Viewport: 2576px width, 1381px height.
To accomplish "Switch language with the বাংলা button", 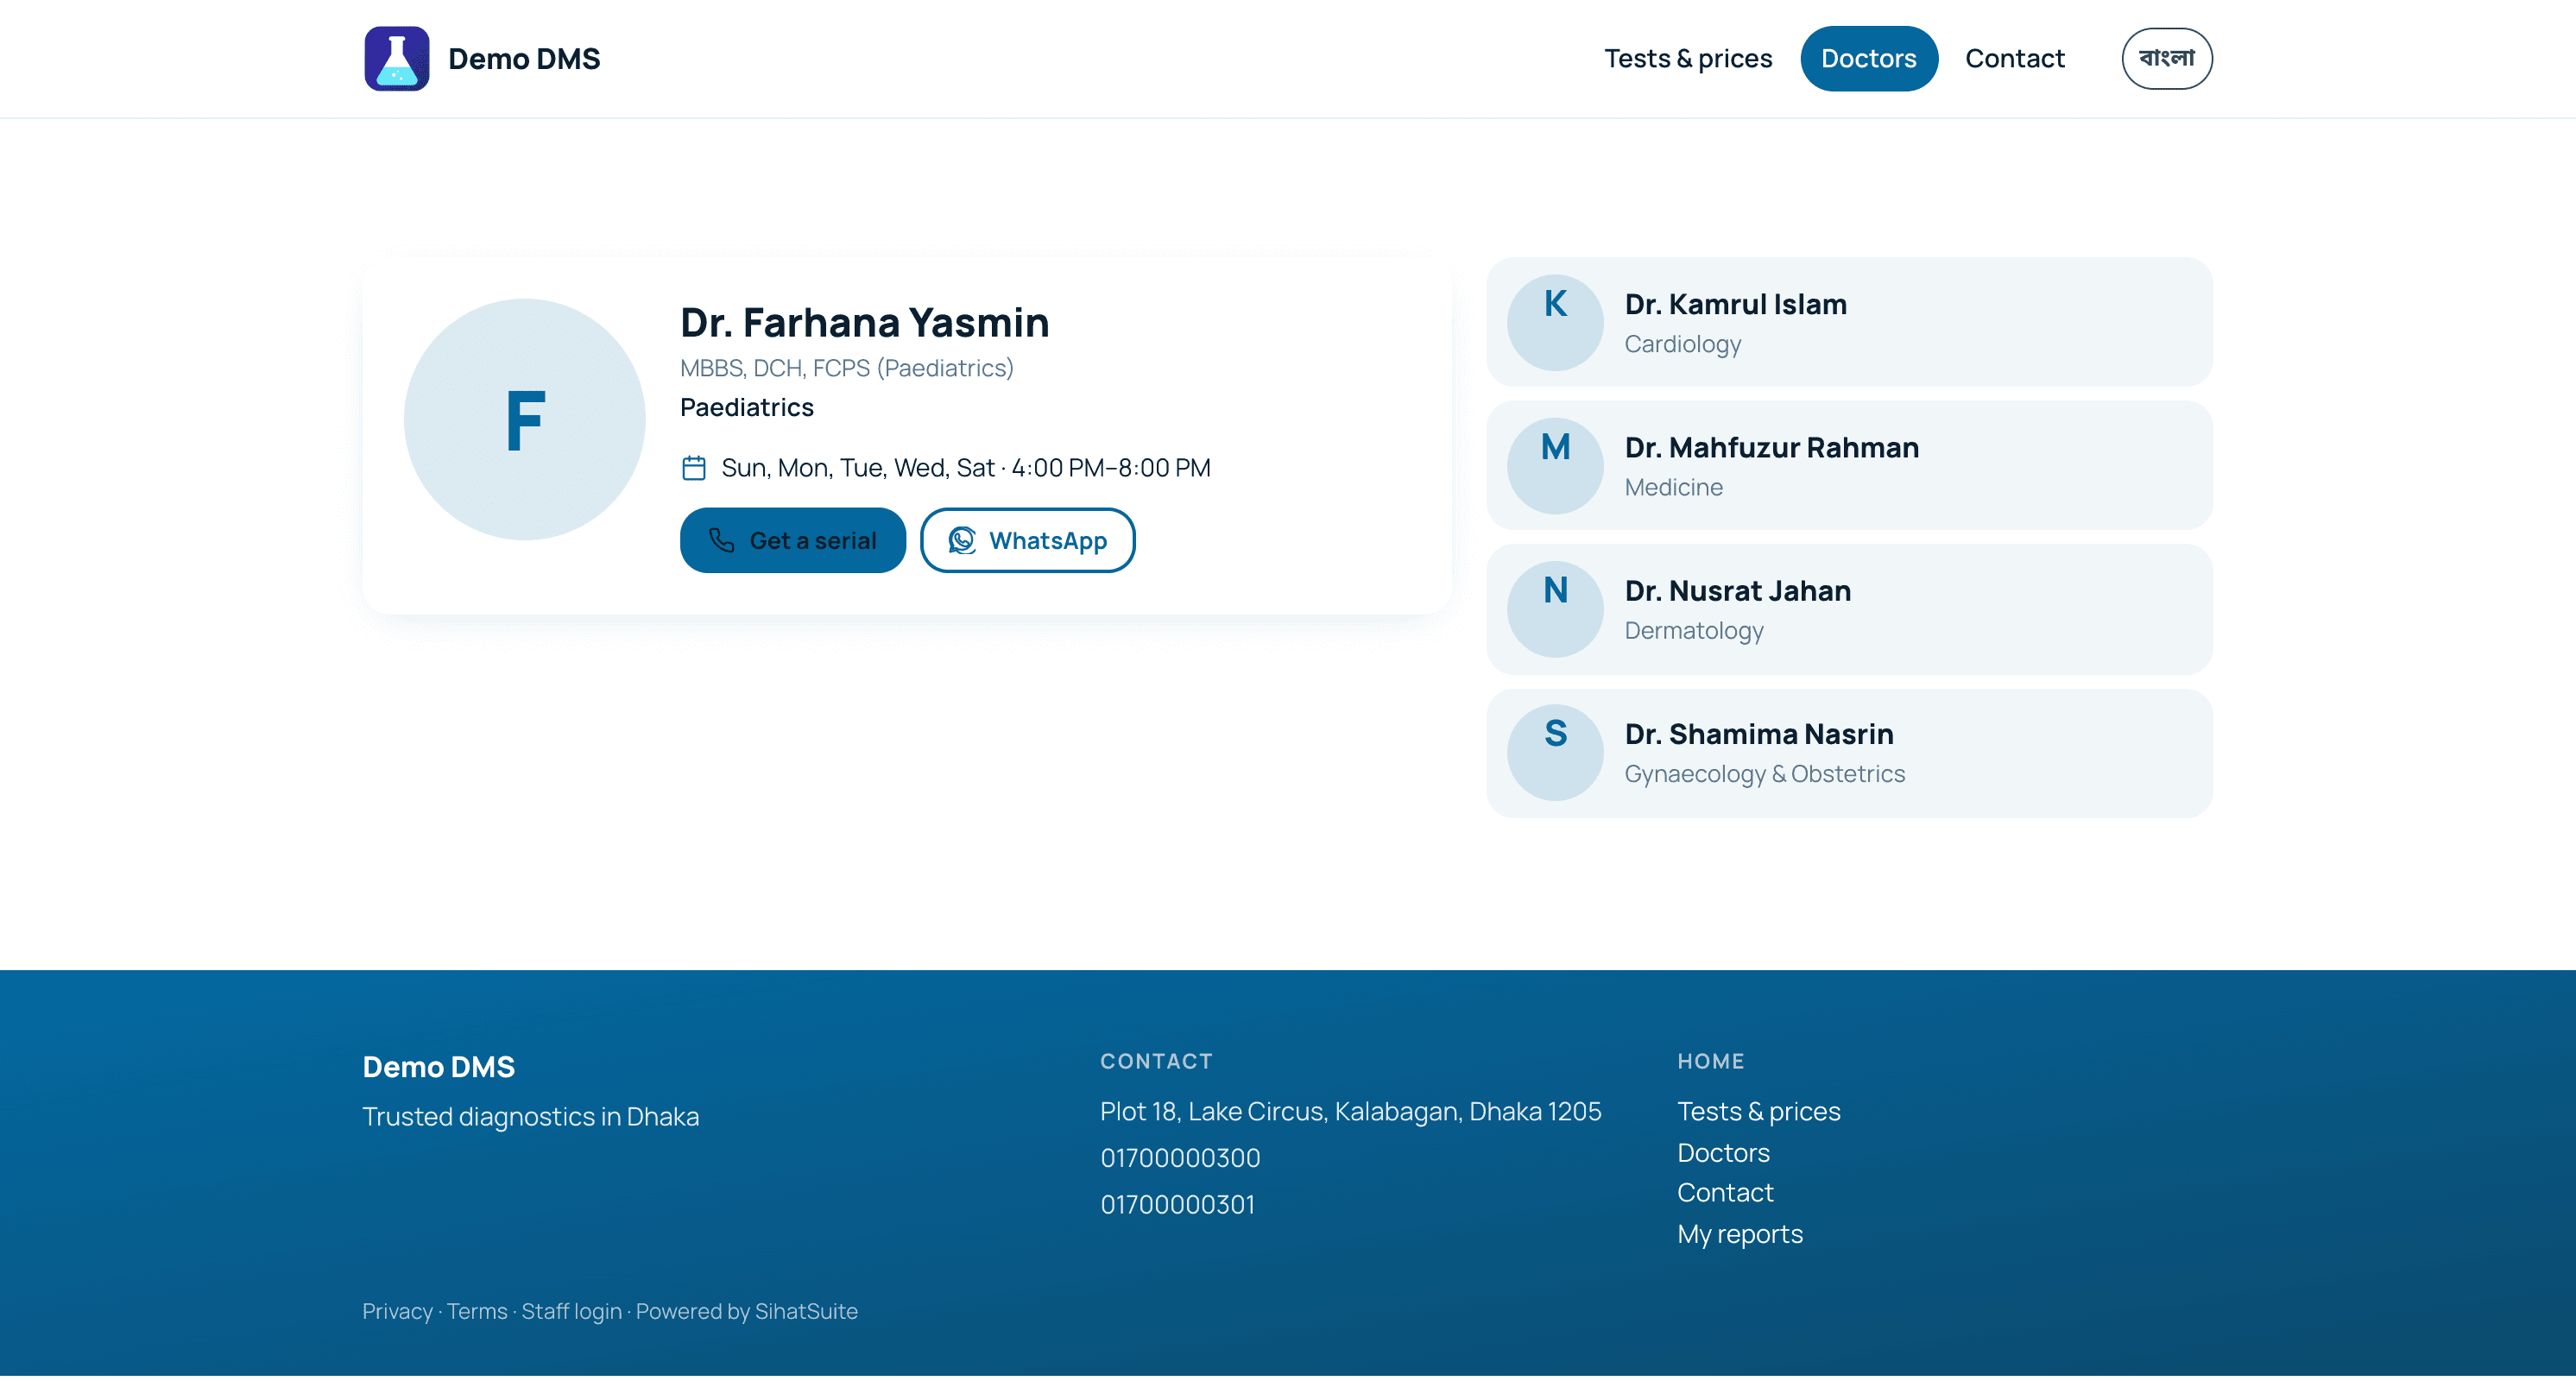I will [x=2167, y=58].
